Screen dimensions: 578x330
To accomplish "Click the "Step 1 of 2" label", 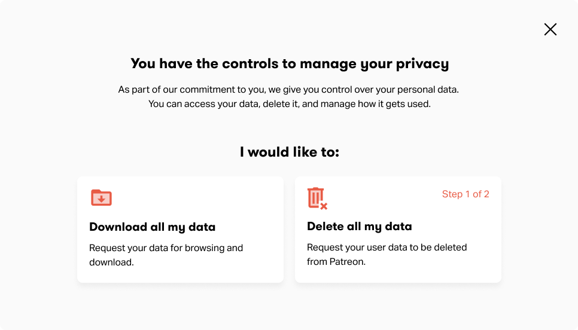I will [x=466, y=194].
